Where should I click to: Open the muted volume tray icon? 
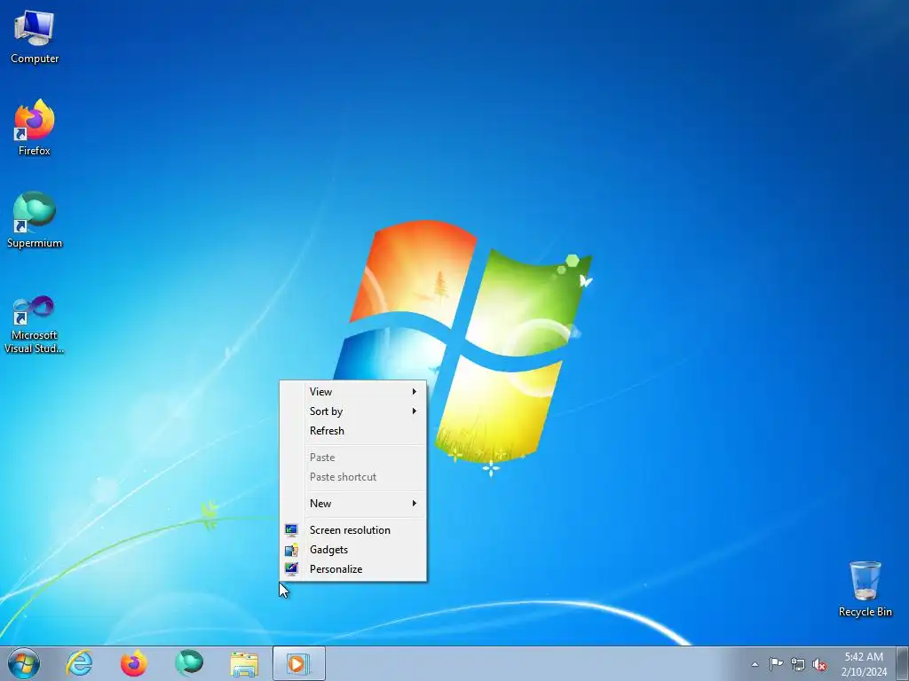pos(819,664)
